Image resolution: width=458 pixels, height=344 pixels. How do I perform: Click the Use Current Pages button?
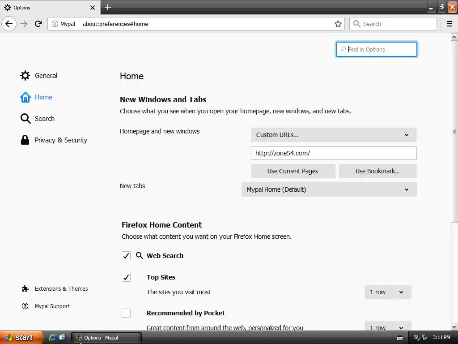[x=293, y=171]
